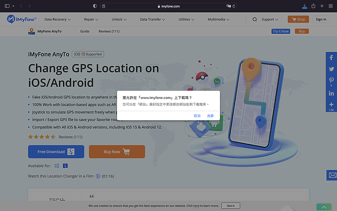Open sidebar options dropdown arrow

[x=13, y=6]
